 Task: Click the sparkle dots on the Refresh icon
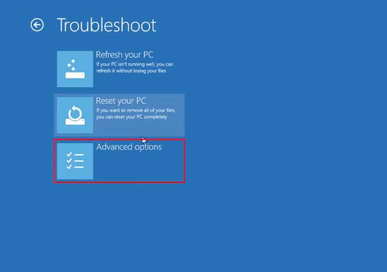click(72, 64)
